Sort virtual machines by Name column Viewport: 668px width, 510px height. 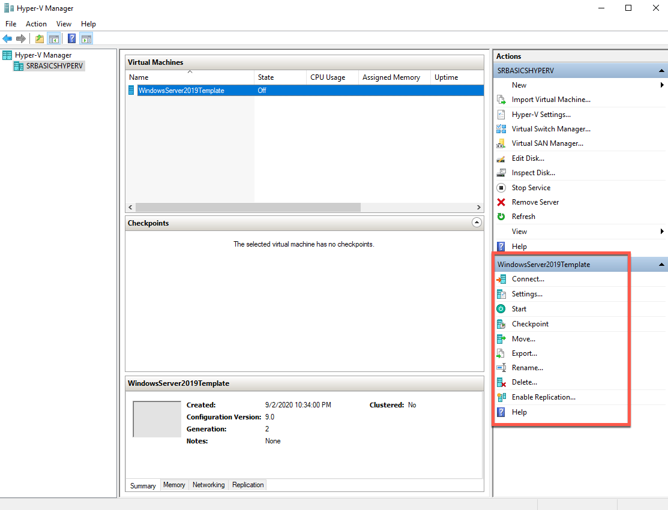(x=190, y=77)
